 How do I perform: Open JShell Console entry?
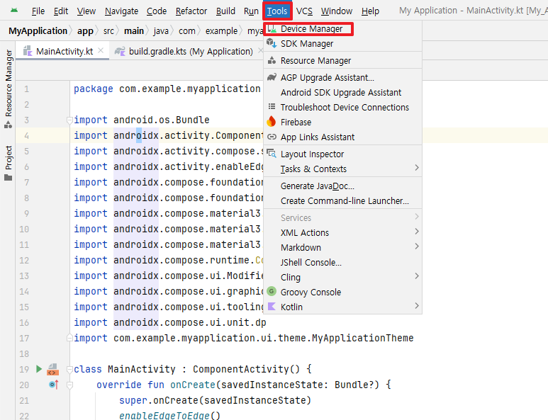tap(343, 262)
